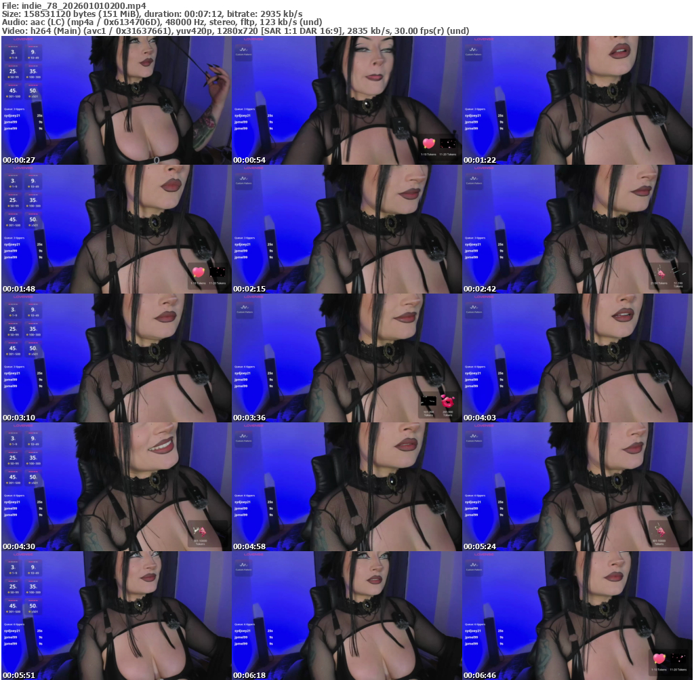View the frame at 00:03:10
694x680 pixels.
[117, 358]
